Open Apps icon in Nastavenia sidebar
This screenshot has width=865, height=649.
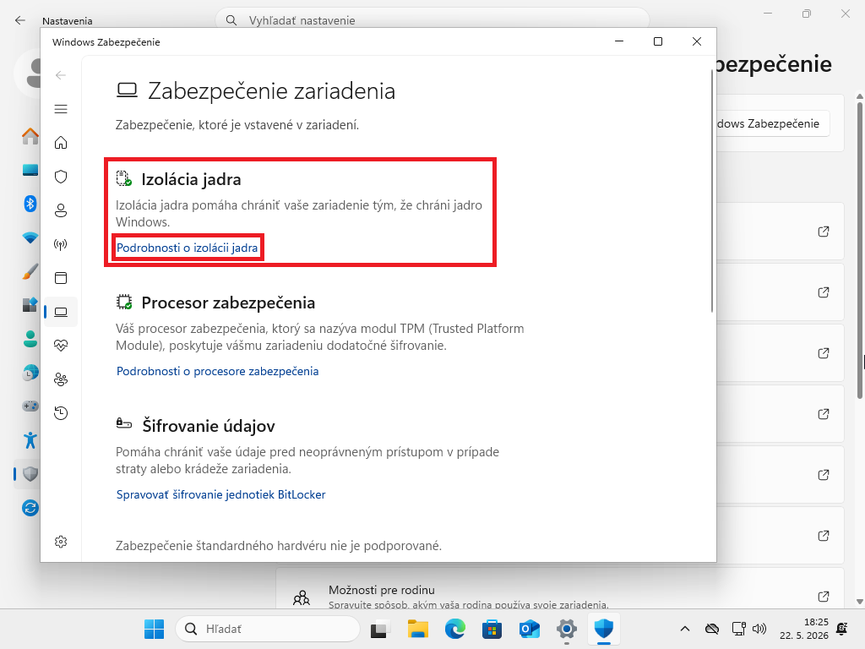tap(30, 304)
